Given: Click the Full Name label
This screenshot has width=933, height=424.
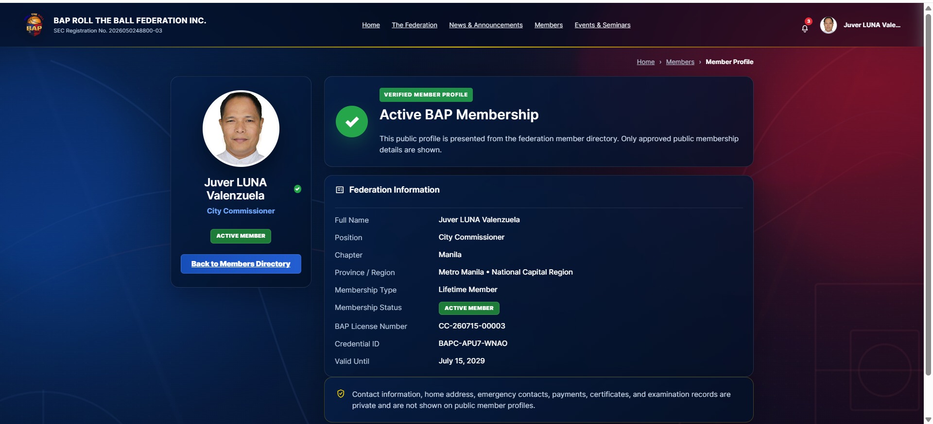Looking at the screenshot, I should click(352, 220).
